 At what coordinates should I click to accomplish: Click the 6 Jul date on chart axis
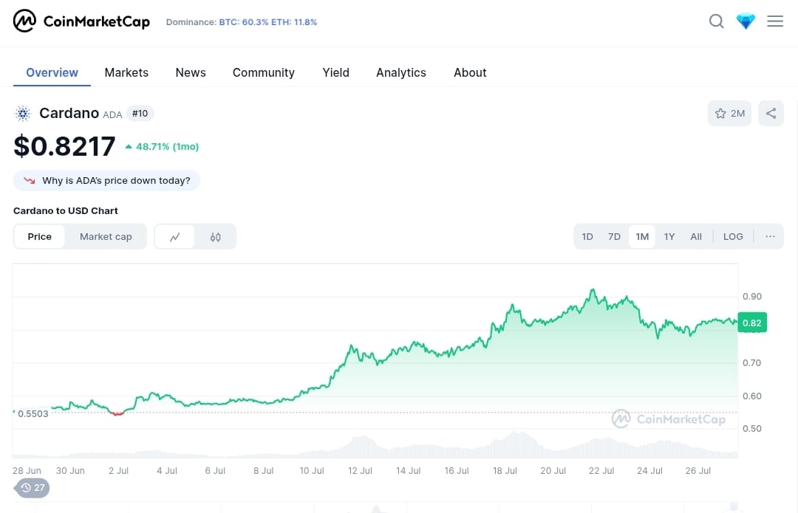[215, 471]
